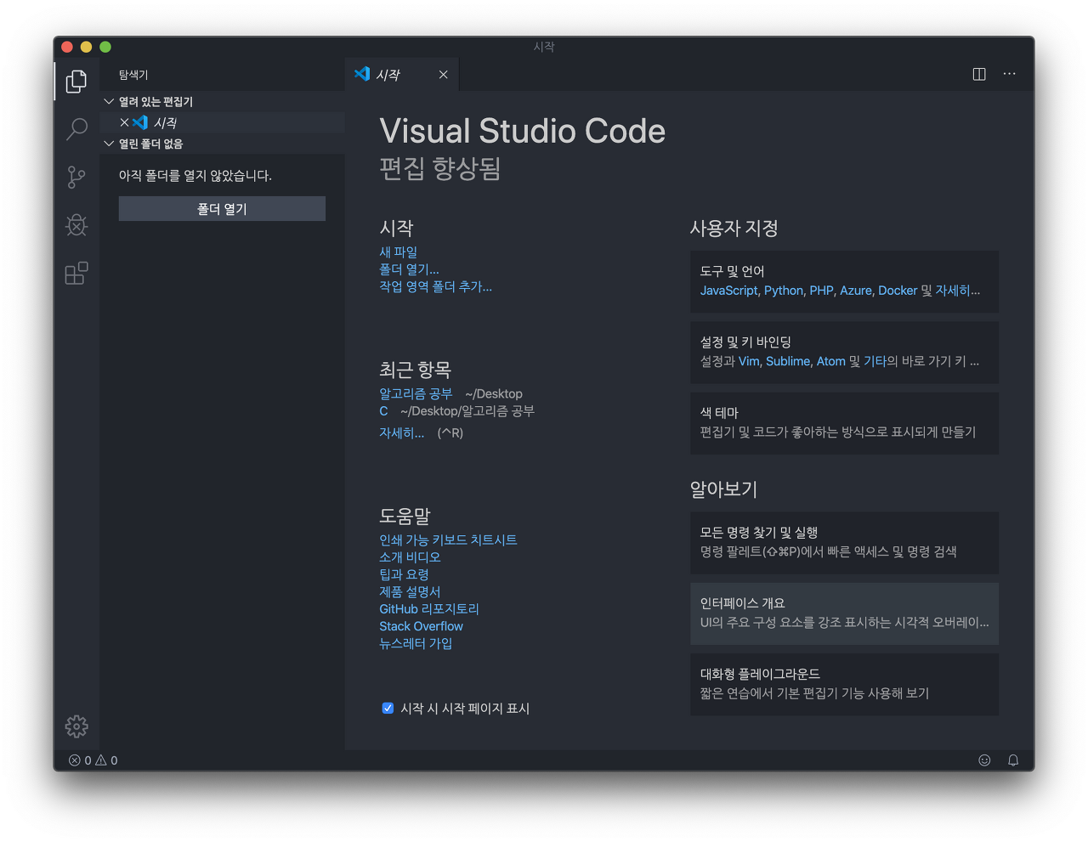This screenshot has width=1088, height=842.
Task: Open the Search view icon
Action: coord(76,129)
